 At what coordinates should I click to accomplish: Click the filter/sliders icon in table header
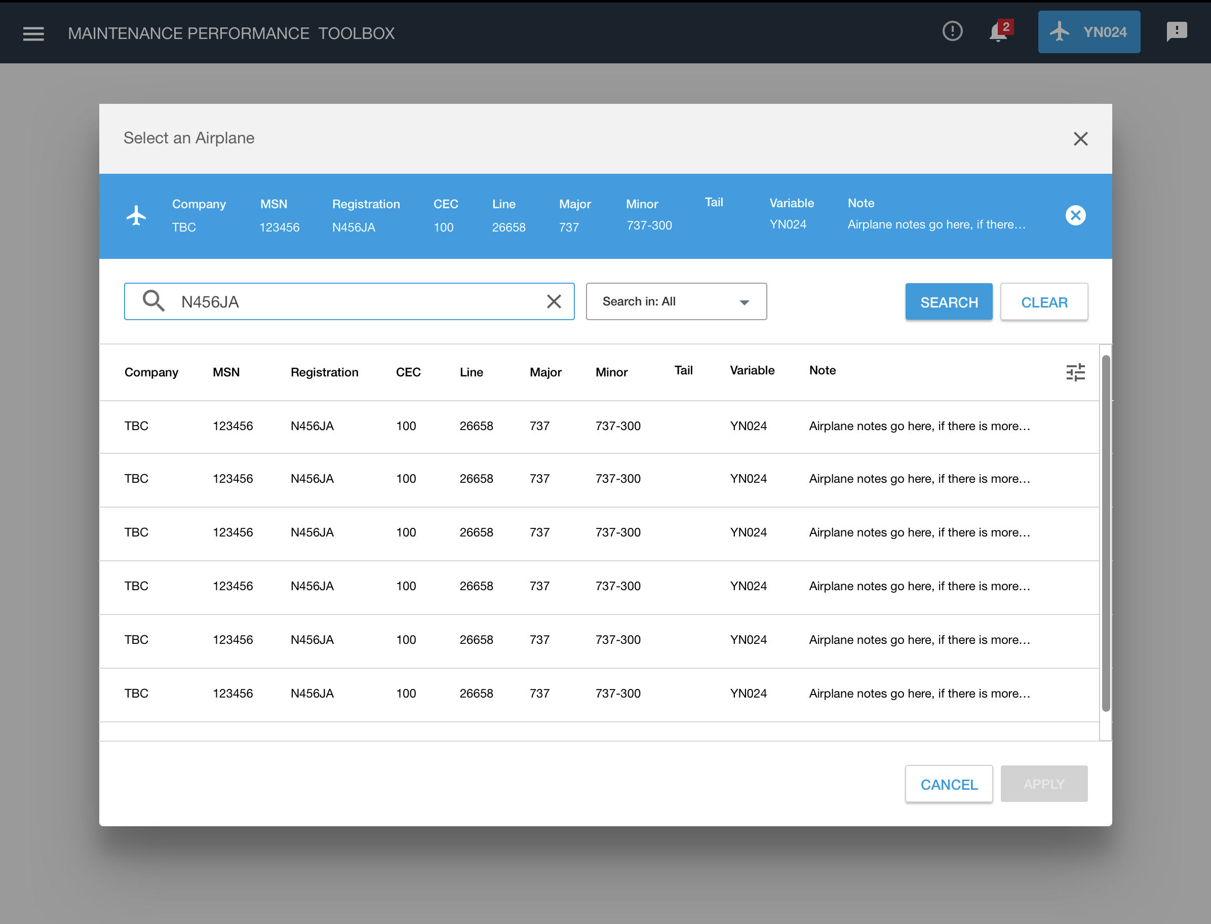(1075, 372)
